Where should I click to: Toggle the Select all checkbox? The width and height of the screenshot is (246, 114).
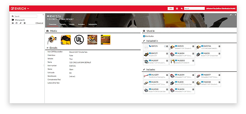(x=36, y=23)
